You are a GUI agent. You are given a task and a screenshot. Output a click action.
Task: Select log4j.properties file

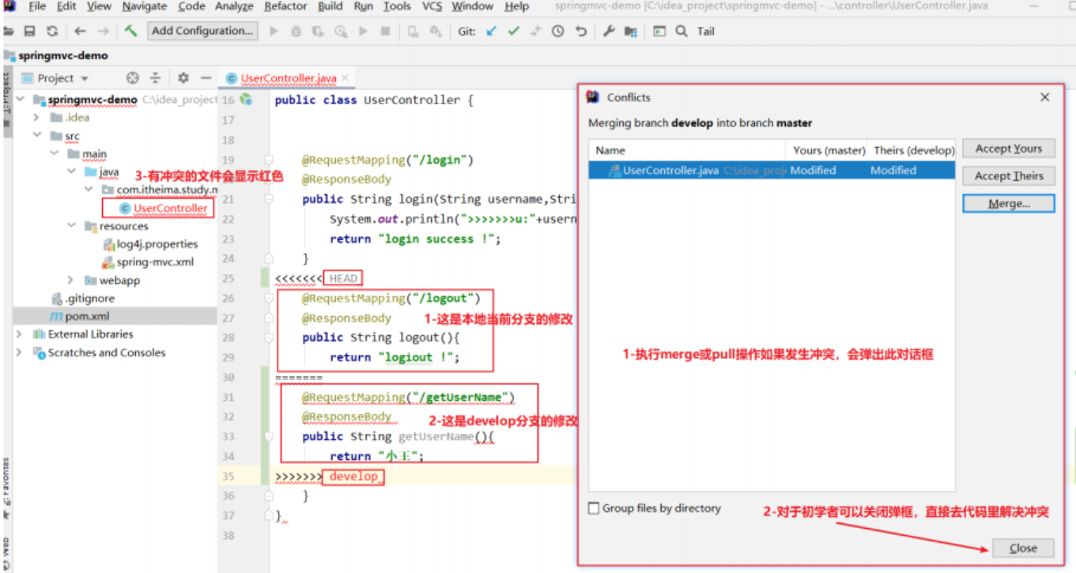150,244
